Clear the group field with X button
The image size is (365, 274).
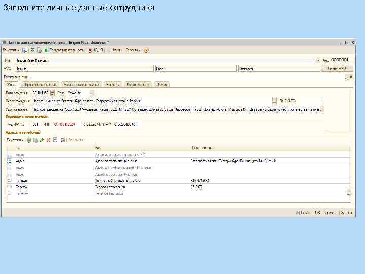coord(351,77)
